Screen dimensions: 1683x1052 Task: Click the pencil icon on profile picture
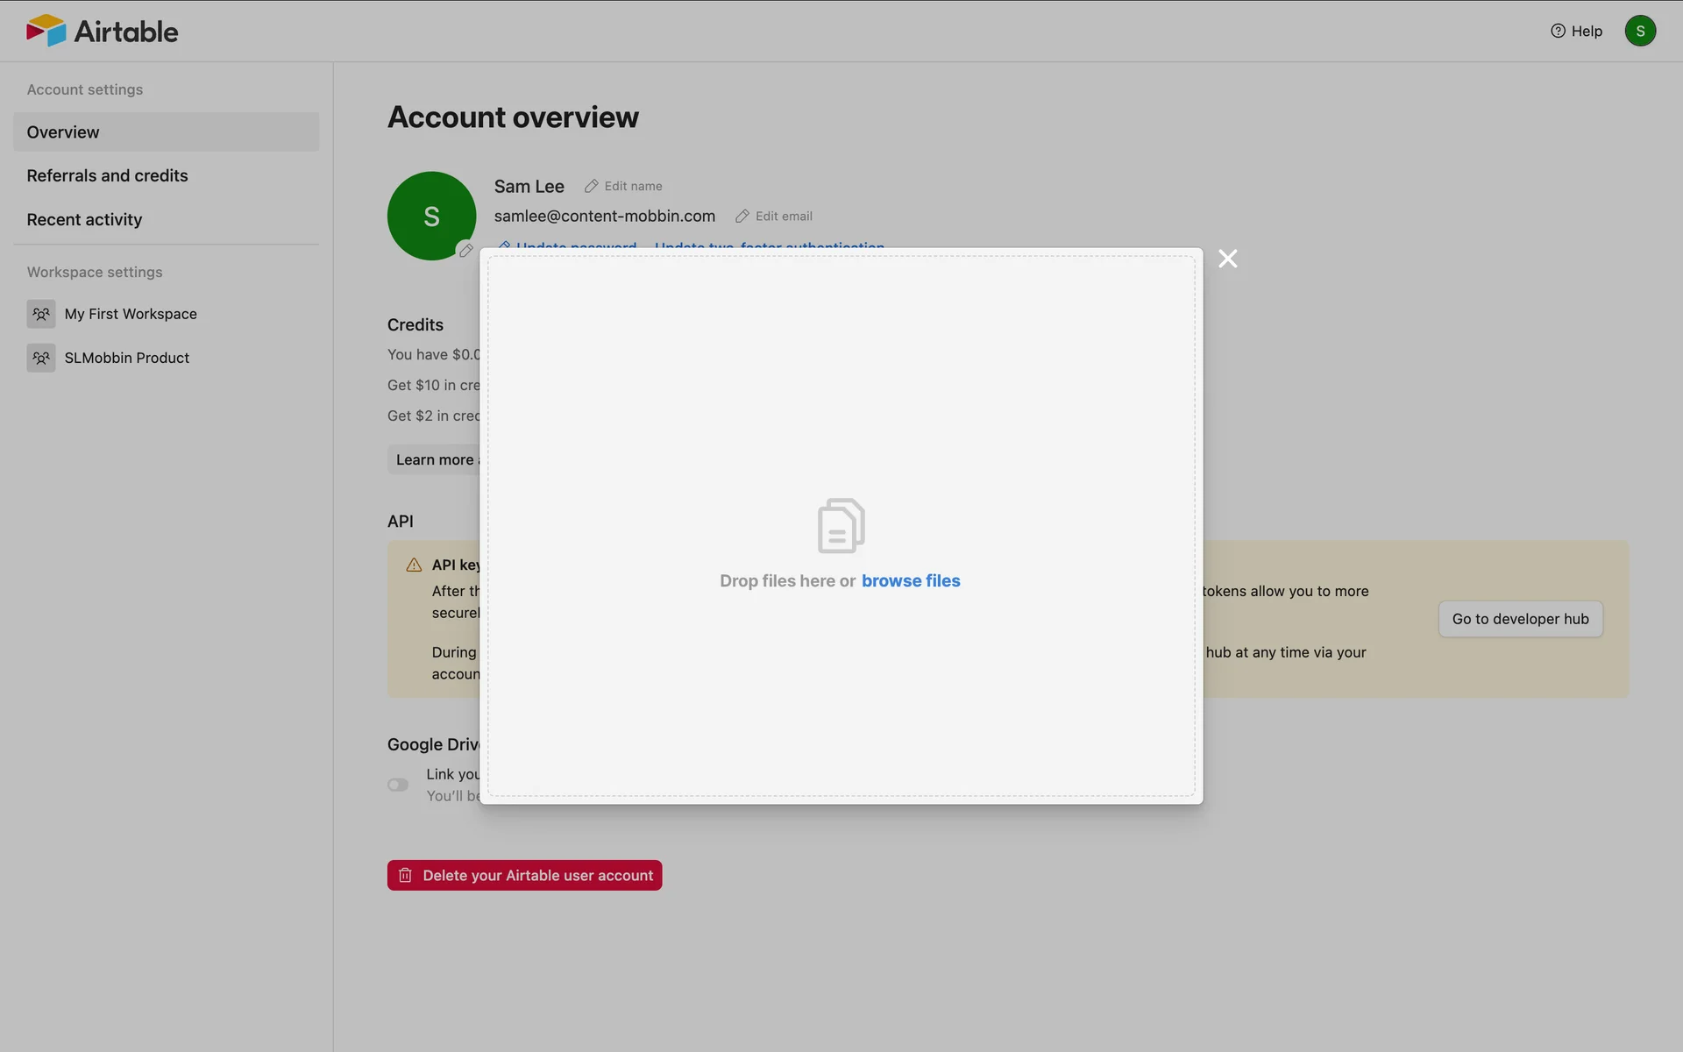tap(465, 251)
